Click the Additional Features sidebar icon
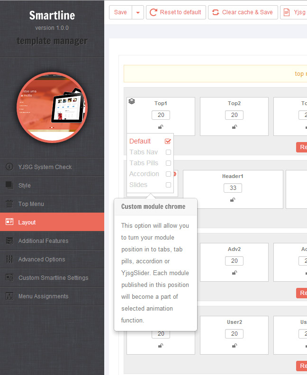This screenshot has height=375, width=307. pos(9,241)
